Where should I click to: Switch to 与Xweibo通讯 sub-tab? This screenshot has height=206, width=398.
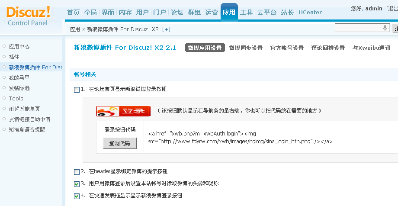click(371, 48)
